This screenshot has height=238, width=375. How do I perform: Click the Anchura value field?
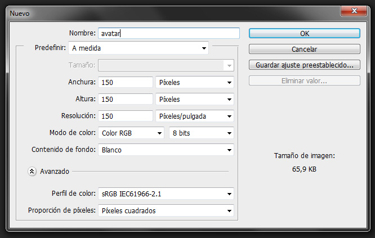pyautogui.click(x=125, y=83)
